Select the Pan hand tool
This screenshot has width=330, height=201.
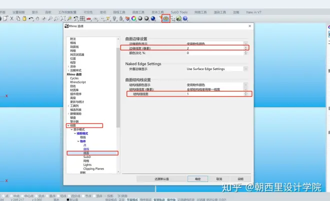coord(37,18)
